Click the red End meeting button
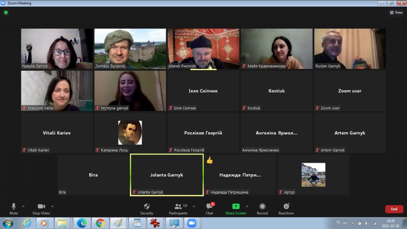 [394, 209]
